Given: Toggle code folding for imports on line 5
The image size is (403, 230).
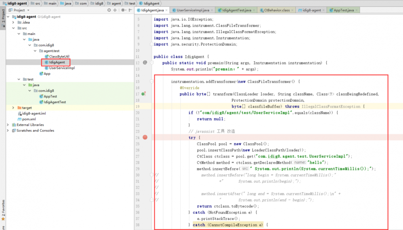Looking at the screenshot, I should coord(152,19).
